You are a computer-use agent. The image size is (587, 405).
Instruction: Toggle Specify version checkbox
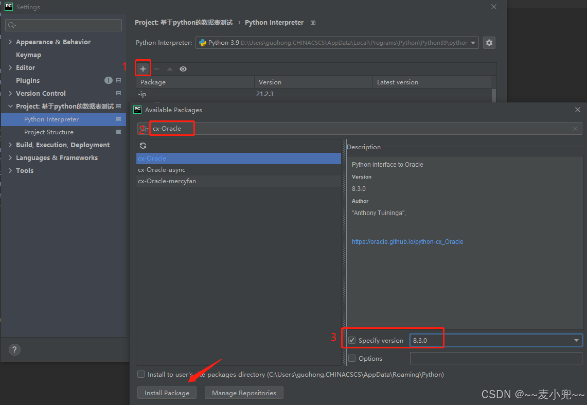(x=352, y=340)
